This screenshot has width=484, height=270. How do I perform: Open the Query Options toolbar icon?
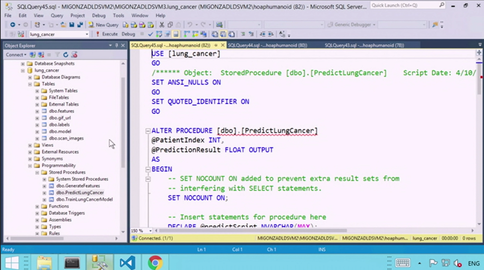coord(167,34)
